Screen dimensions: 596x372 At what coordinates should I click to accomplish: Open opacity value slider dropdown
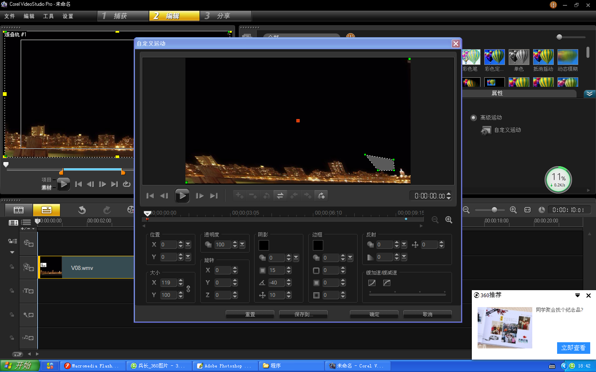[x=242, y=245]
